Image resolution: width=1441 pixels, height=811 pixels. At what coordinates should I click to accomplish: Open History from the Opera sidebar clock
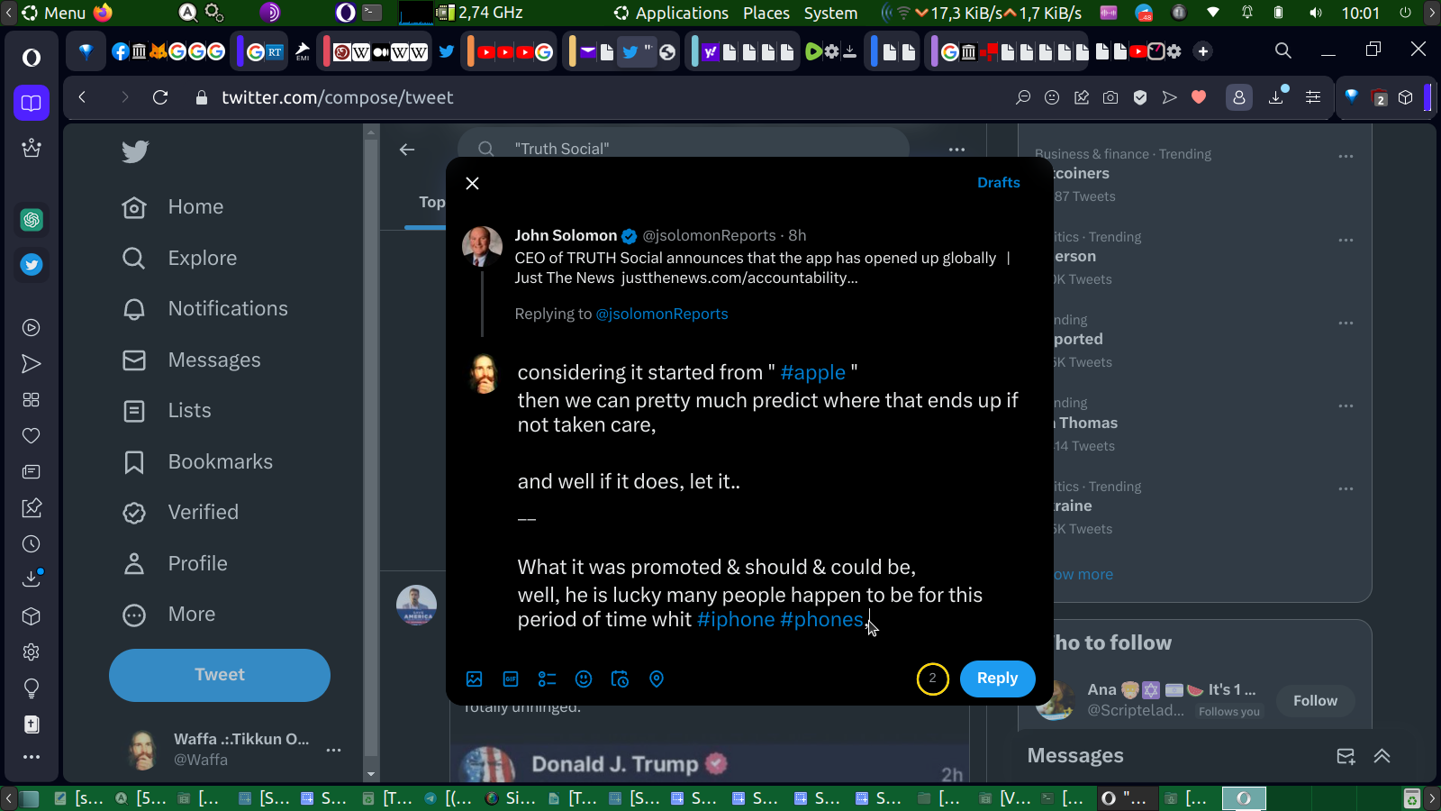click(32, 544)
